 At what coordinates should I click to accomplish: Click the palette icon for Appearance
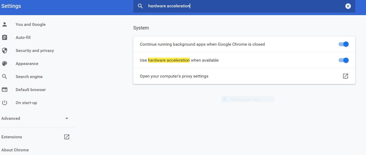point(4,63)
